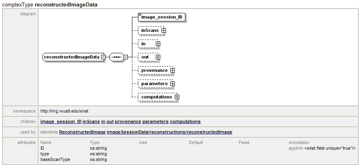Click the out link in children row
This screenshot has height=165, width=361.
110,121
